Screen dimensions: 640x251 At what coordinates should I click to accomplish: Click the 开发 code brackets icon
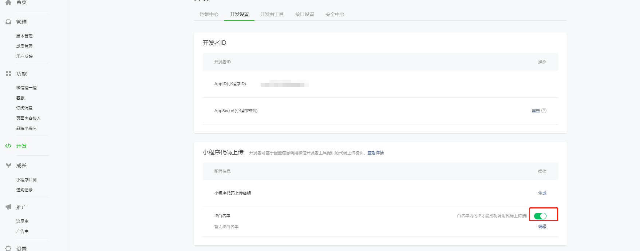[8, 146]
